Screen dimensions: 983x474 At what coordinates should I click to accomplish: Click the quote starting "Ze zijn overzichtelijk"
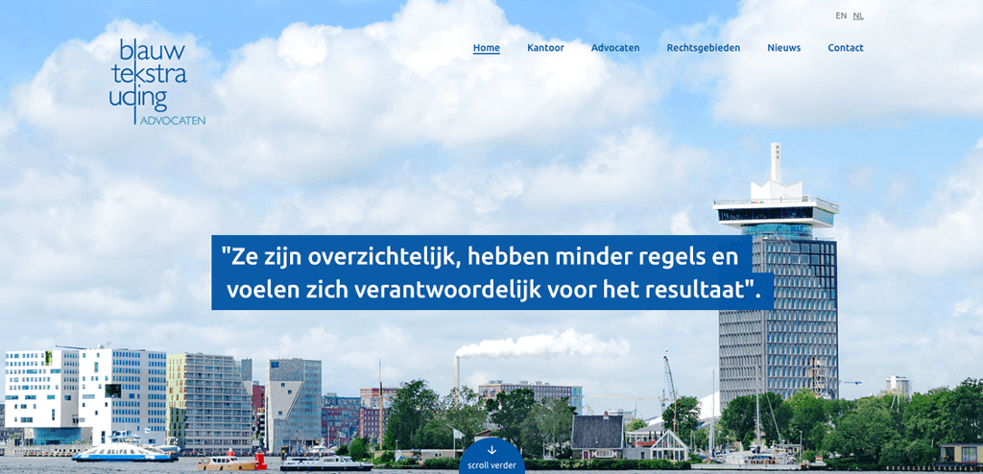[492, 273]
